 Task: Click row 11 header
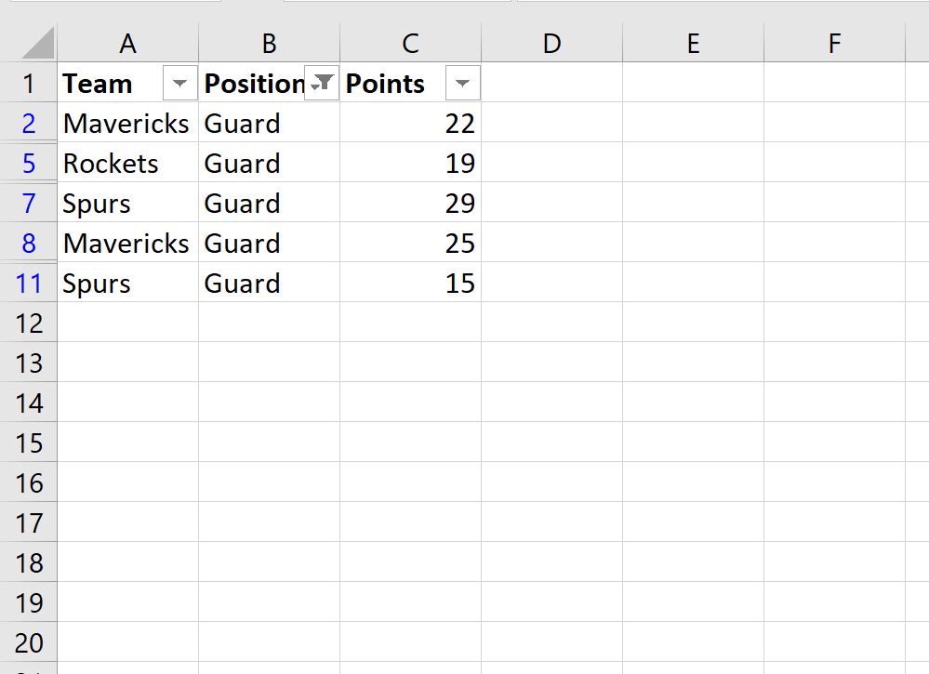(29, 284)
